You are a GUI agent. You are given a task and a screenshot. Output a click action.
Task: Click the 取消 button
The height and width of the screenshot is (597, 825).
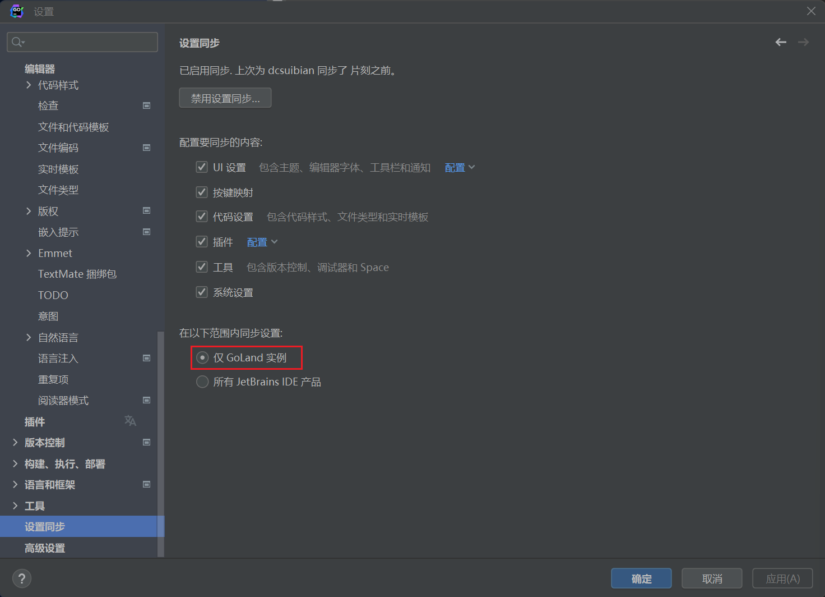(712, 578)
